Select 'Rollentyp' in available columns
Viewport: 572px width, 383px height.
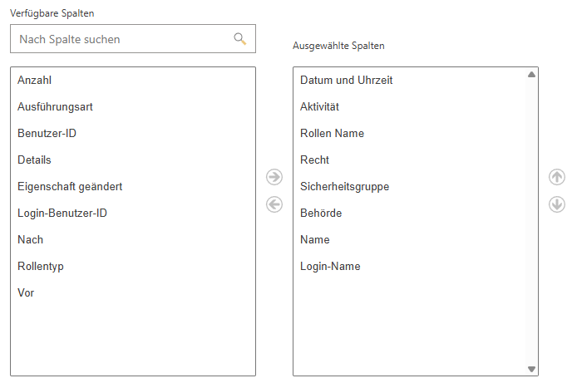tap(41, 267)
